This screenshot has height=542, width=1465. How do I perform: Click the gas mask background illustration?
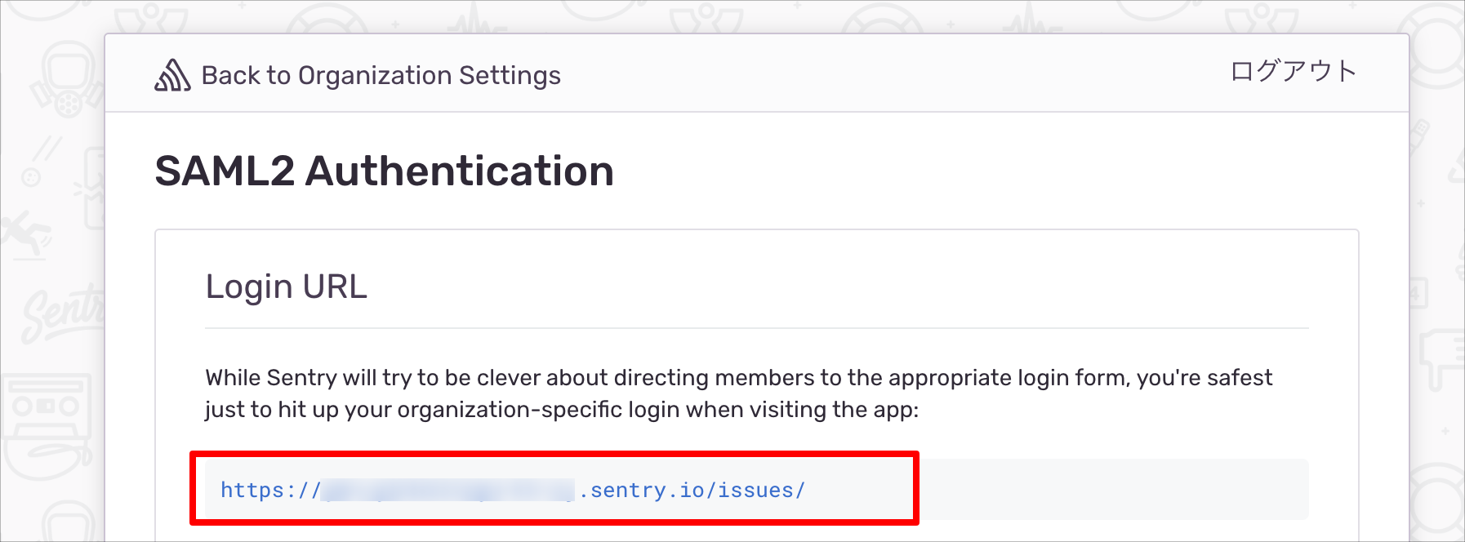(x=66, y=78)
